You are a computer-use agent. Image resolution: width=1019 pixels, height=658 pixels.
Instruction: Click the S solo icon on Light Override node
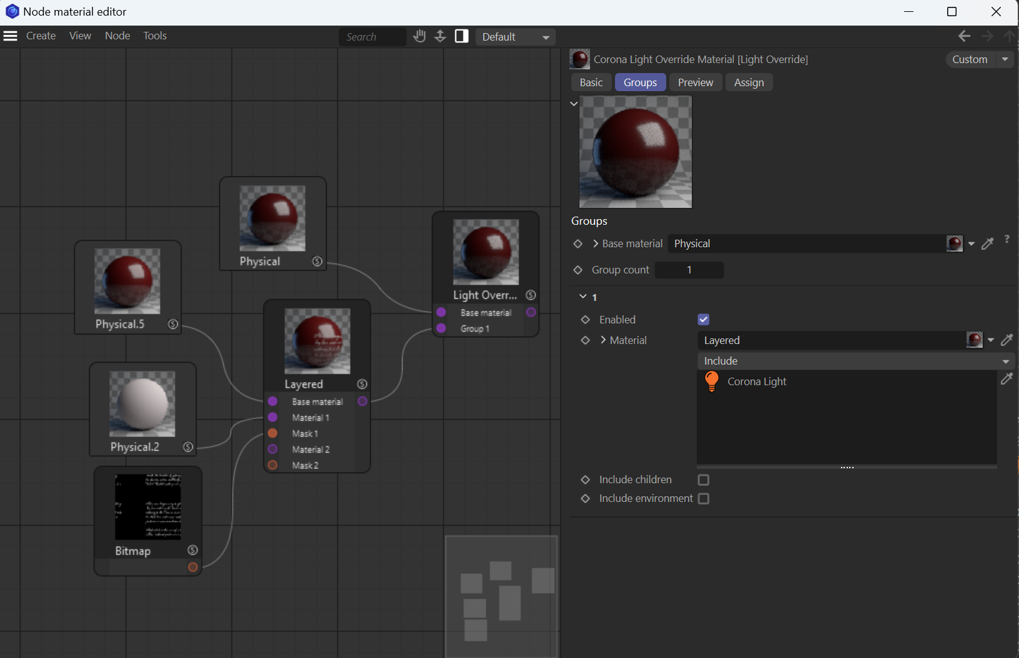(x=531, y=295)
